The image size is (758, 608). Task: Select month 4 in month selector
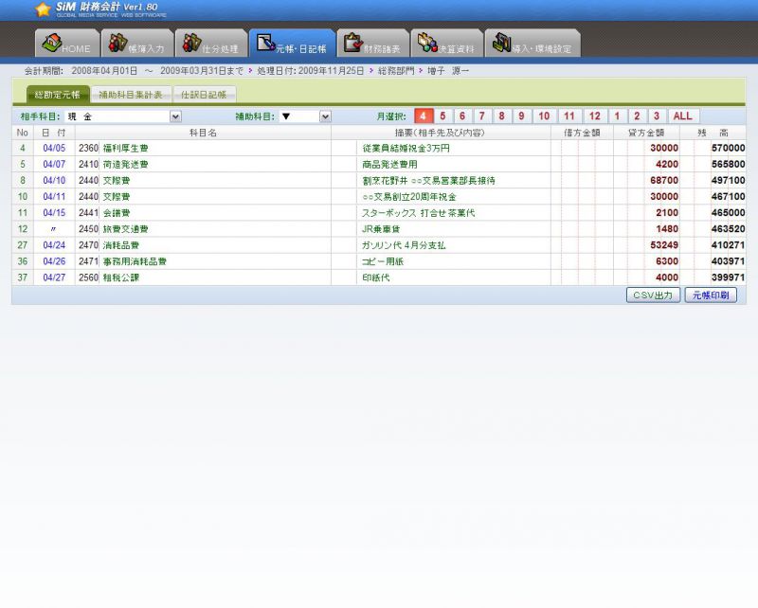tap(423, 116)
